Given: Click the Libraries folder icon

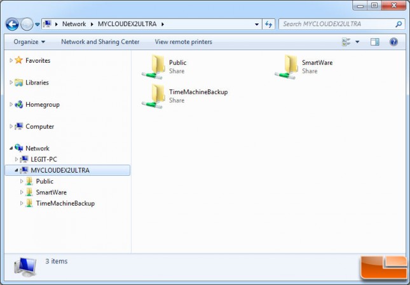Looking at the screenshot, I should [18, 83].
